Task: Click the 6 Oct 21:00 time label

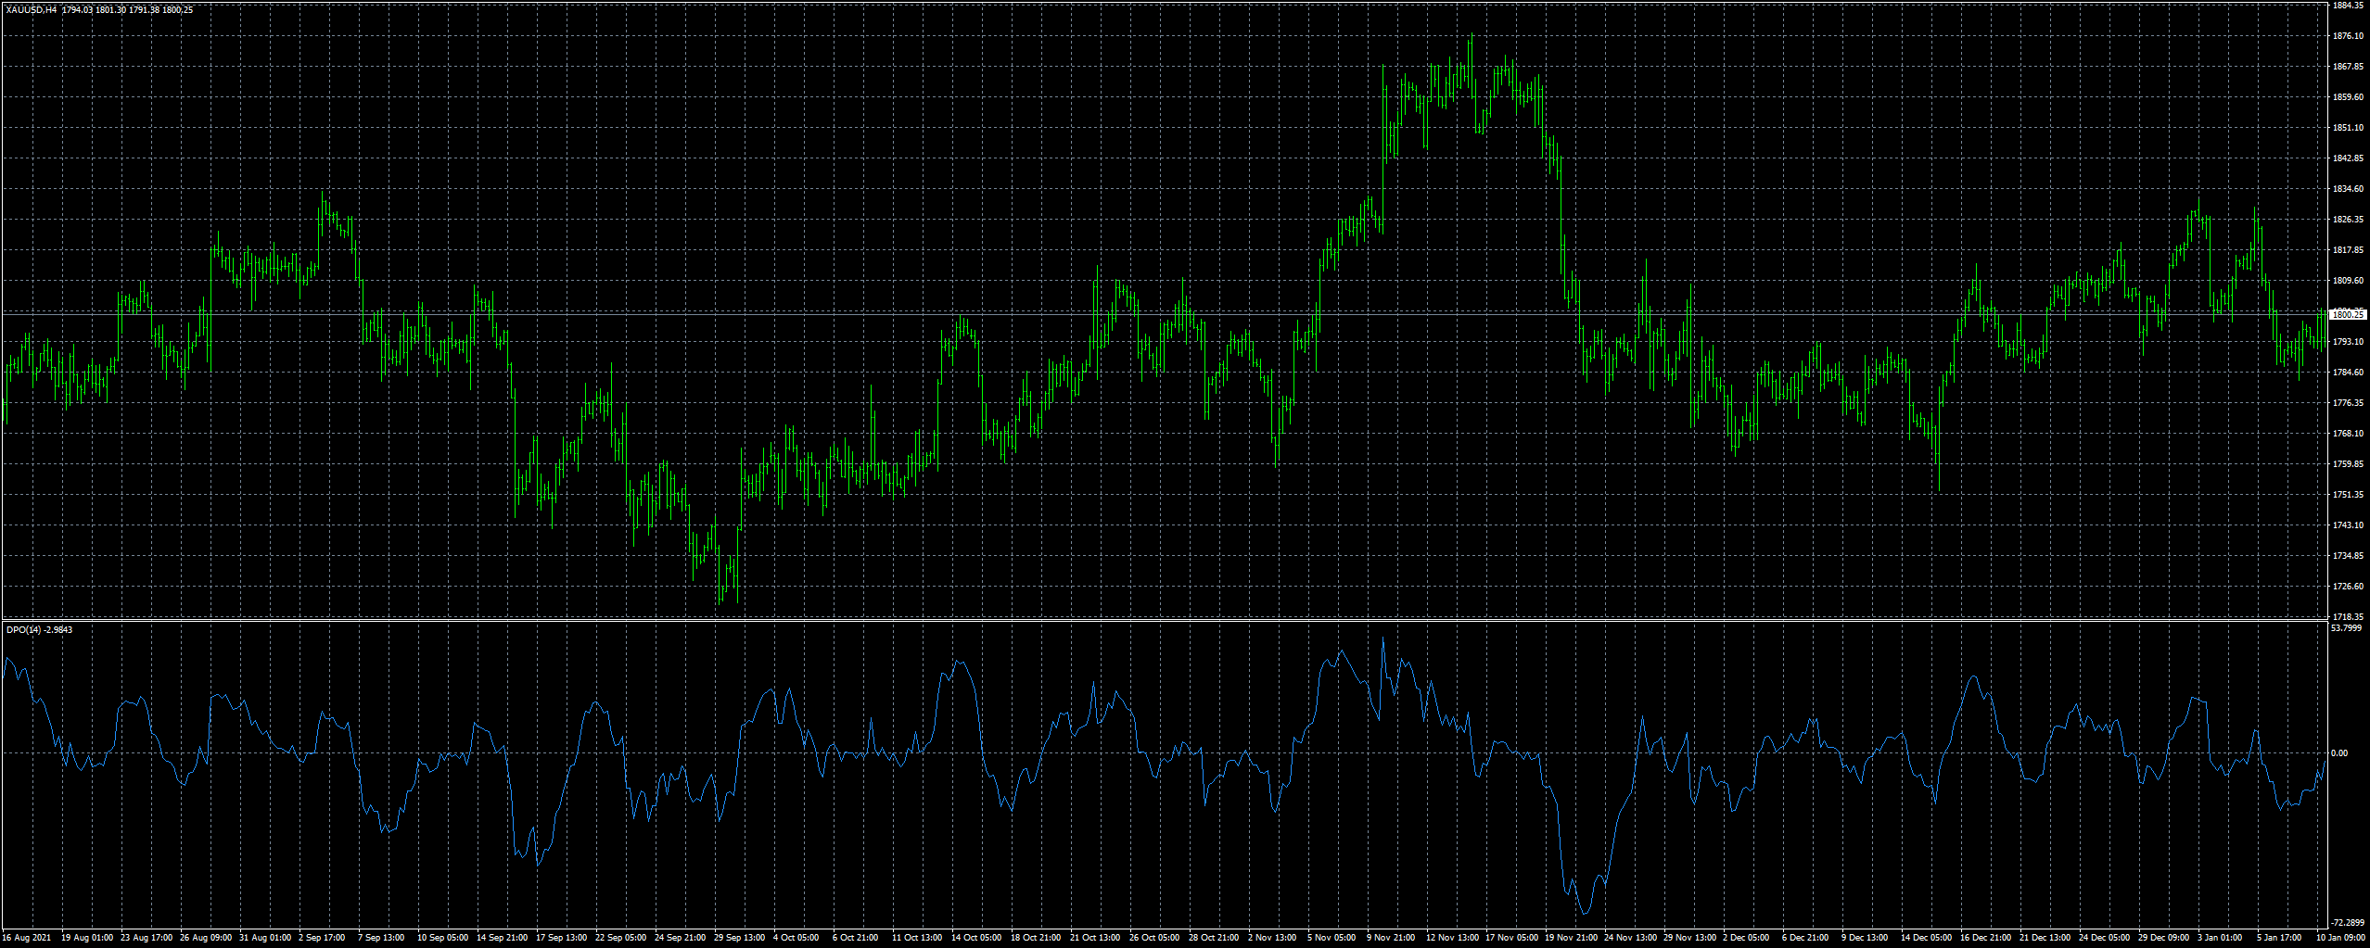Action: [x=856, y=938]
